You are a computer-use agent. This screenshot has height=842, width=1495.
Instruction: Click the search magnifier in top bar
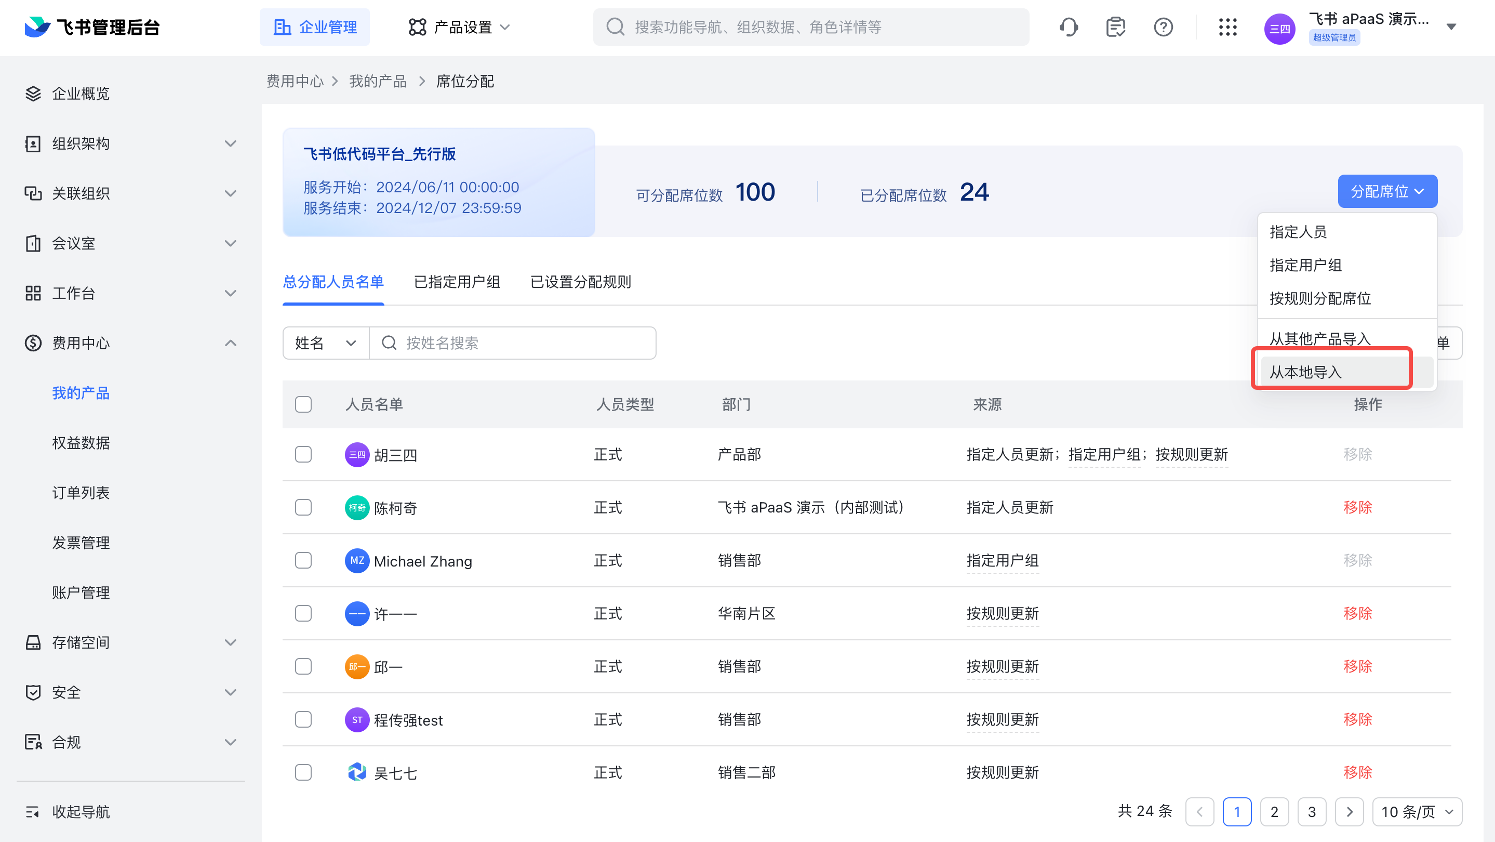click(x=615, y=27)
